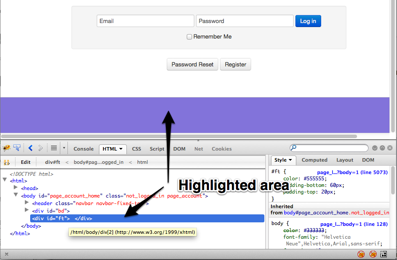Check the Remember Me checkbox
This screenshot has width=397, height=260.
click(189, 37)
